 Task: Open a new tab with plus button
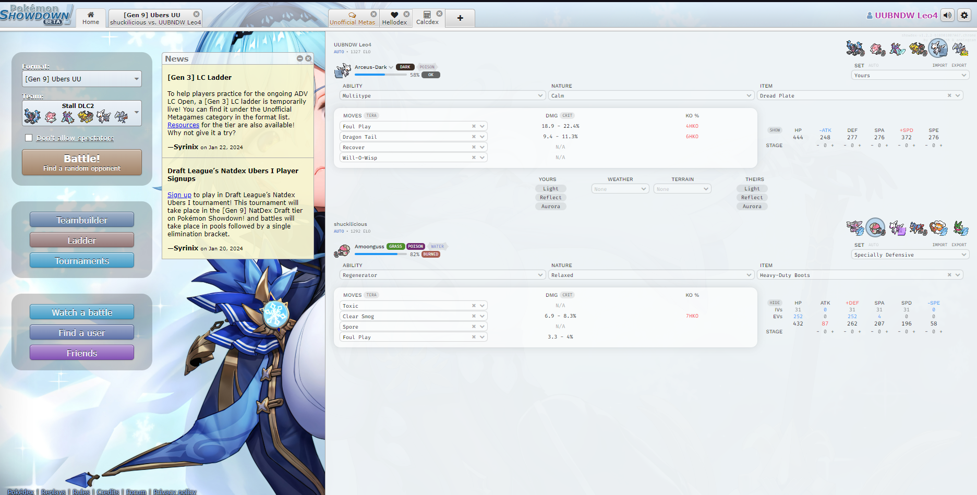coord(460,18)
